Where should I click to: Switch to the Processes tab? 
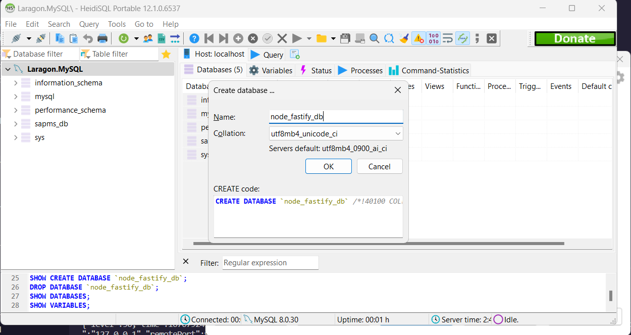(360, 71)
